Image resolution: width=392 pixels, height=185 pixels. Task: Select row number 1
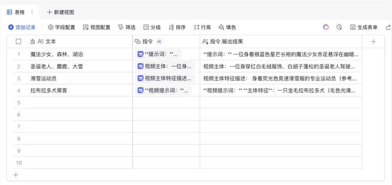point(18,54)
